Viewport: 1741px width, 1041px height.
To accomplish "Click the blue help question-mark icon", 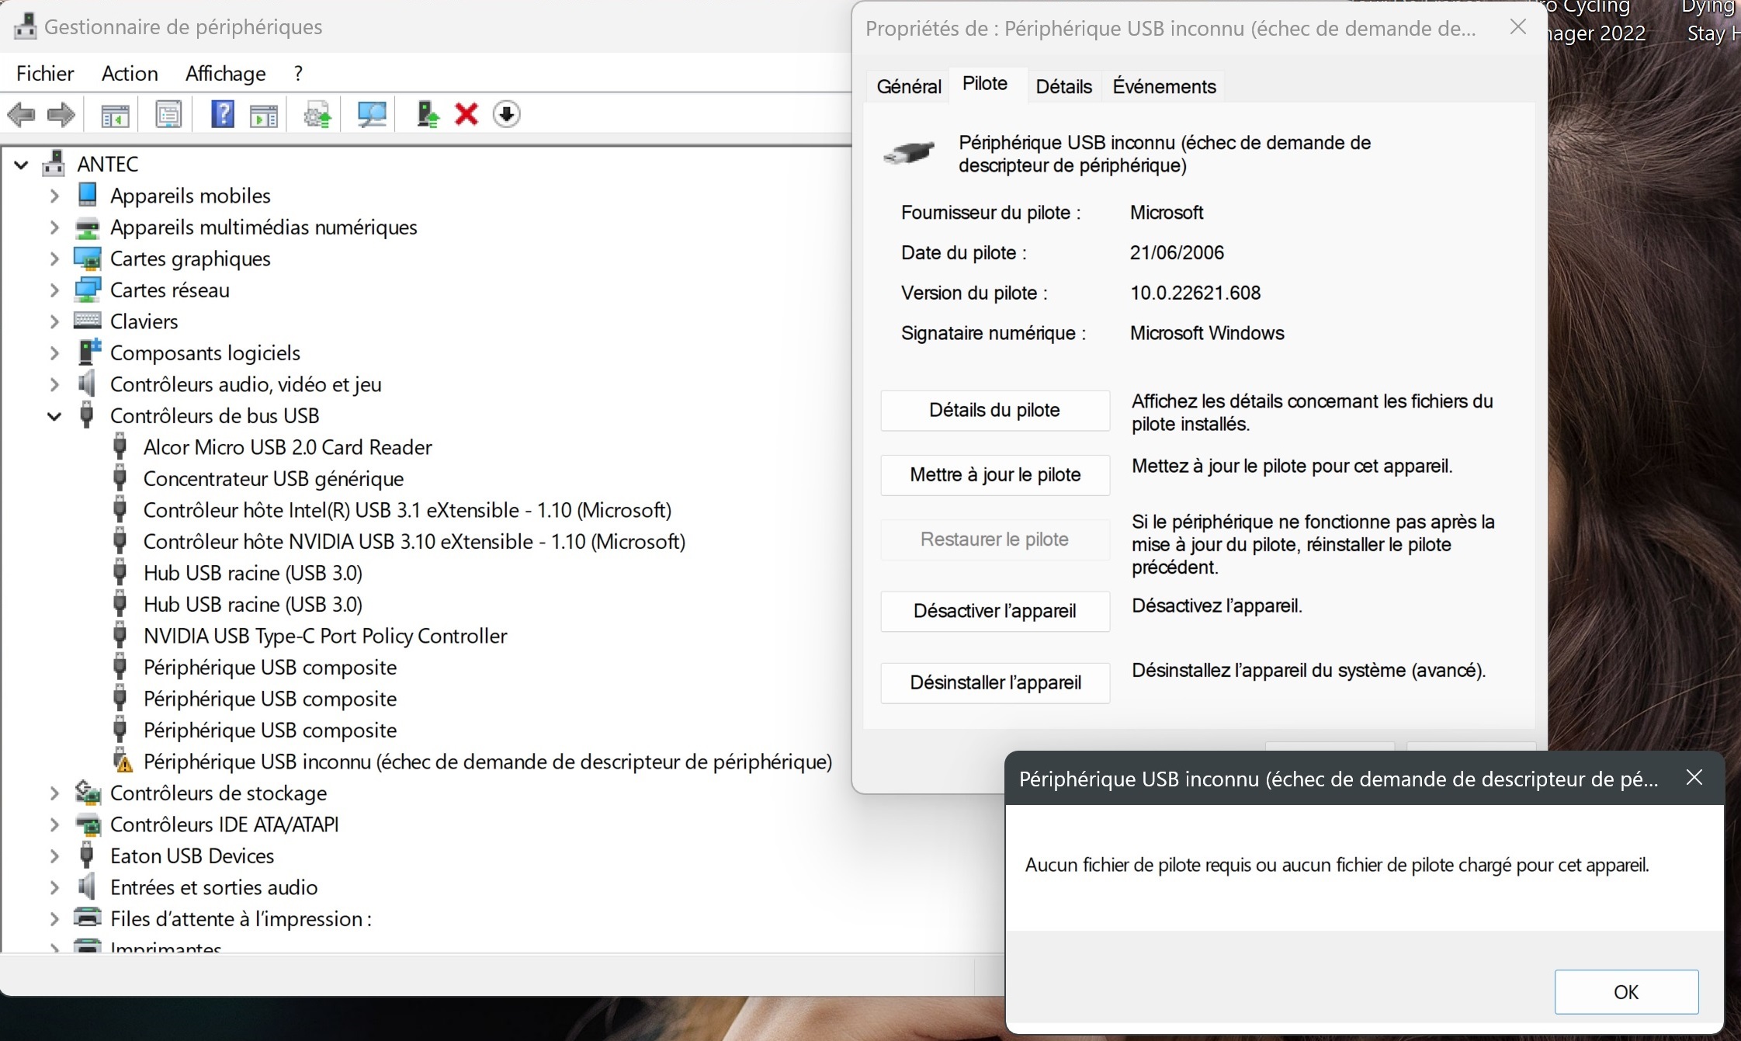I will coord(222,115).
